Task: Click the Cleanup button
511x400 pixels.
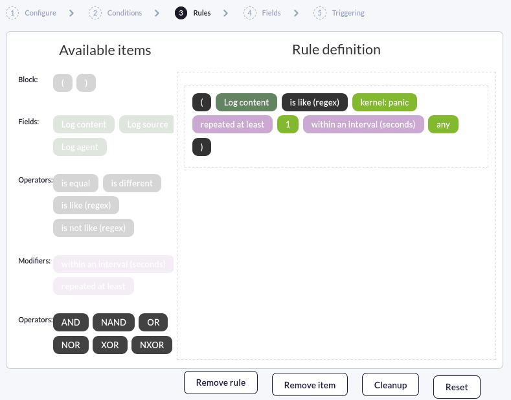Action: pyautogui.click(x=391, y=384)
